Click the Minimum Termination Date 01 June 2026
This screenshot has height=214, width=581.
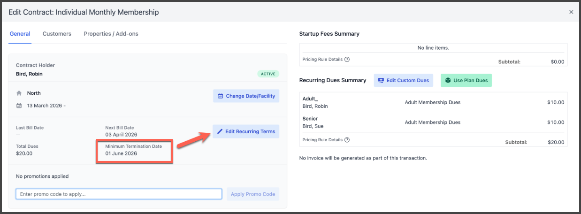click(121, 153)
